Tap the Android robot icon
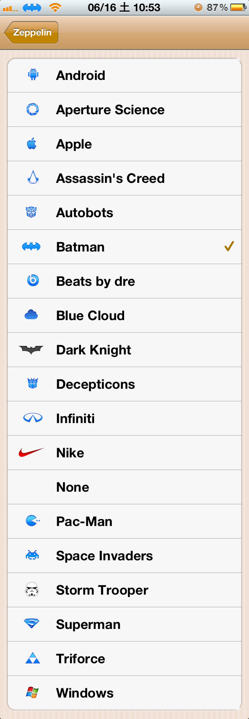249x719 pixels. (x=33, y=75)
